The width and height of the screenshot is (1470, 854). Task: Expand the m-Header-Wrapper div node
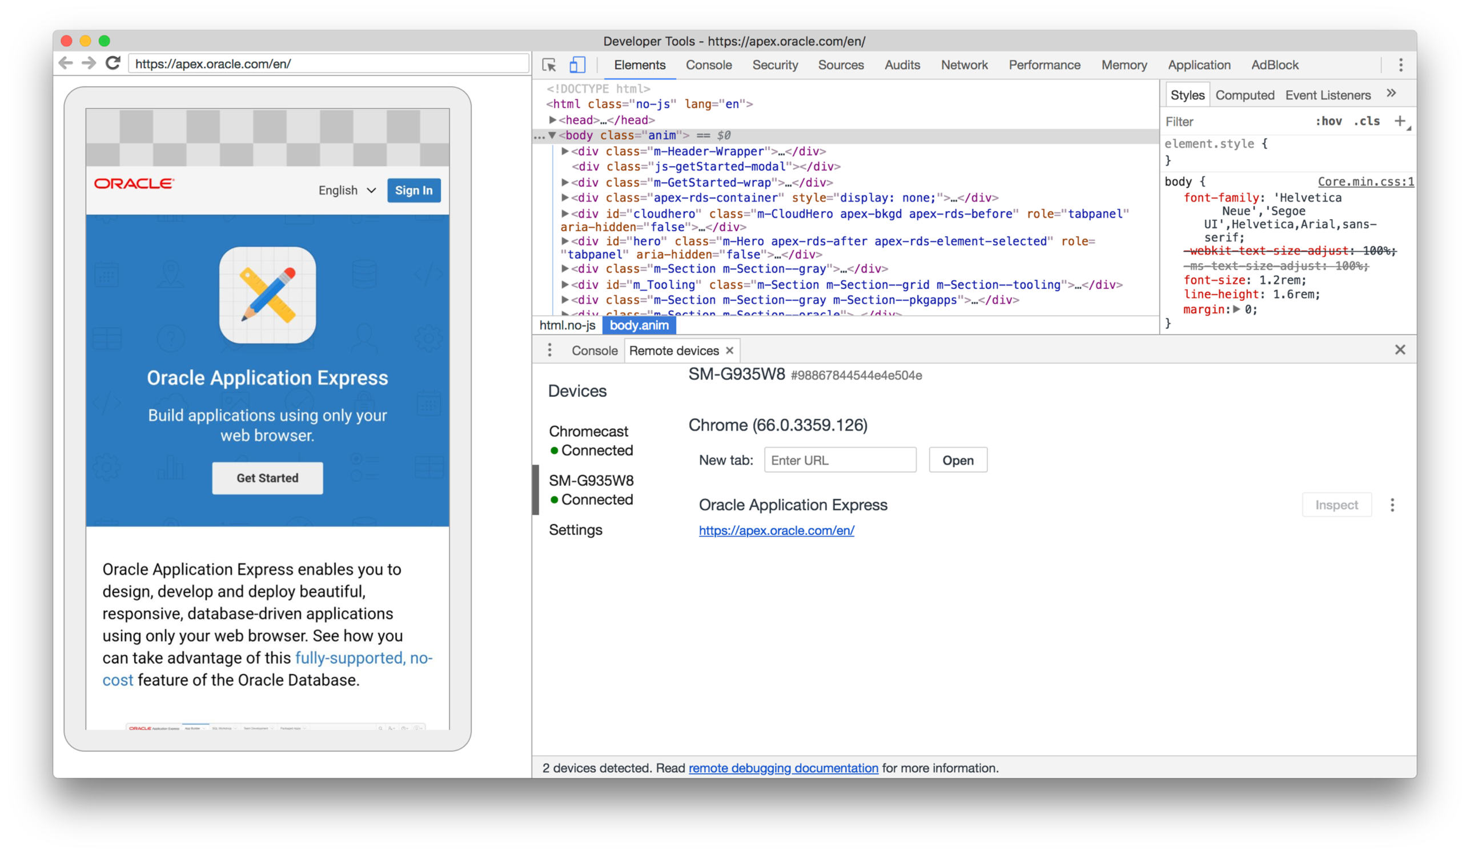[565, 151]
